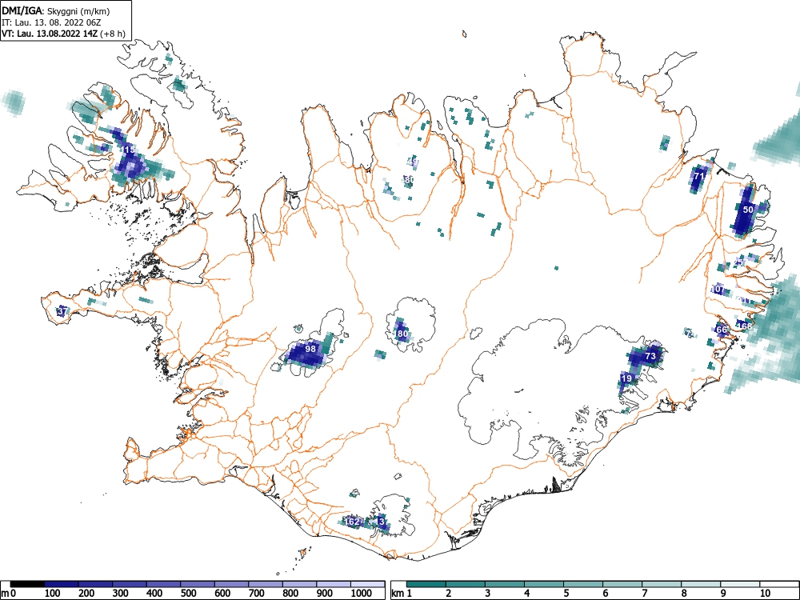Image resolution: width=800 pixels, height=600 pixels.
Task: Select the map value 98 on the western glacier
Action: (x=310, y=349)
